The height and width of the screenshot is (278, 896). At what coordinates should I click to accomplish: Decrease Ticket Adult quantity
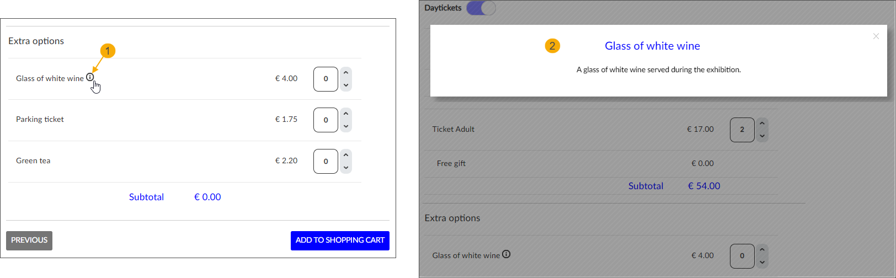pos(762,136)
